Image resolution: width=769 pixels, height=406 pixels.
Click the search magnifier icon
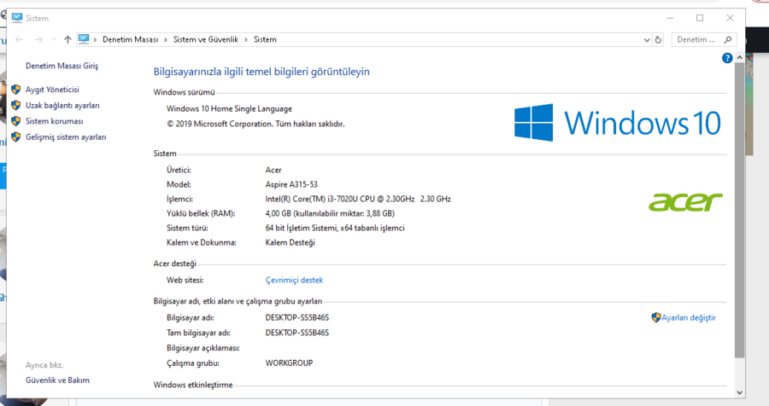(728, 40)
